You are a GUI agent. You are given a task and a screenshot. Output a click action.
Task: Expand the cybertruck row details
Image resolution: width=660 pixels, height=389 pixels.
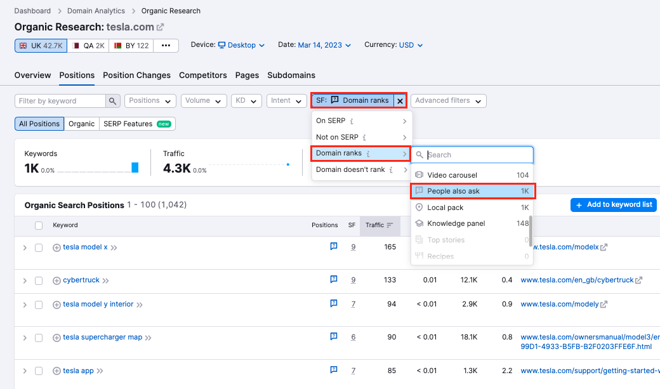(x=25, y=280)
